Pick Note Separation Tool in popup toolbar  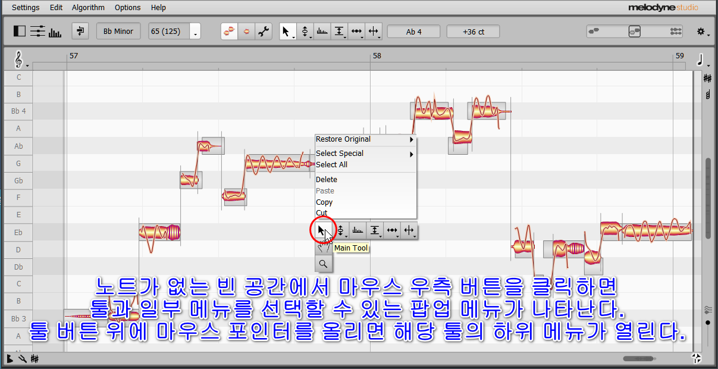click(409, 230)
